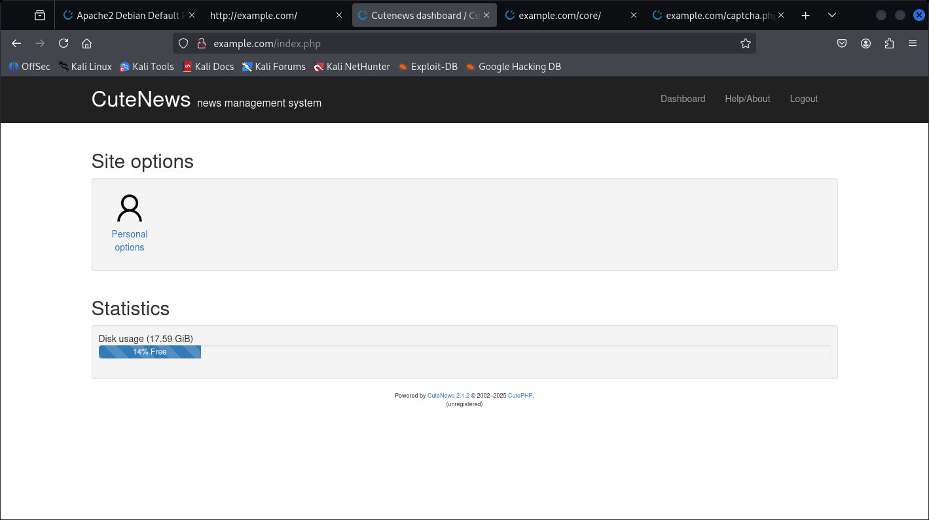Close the browser window with the blue X
This screenshot has height=520, width=929.
coord(919,15)
